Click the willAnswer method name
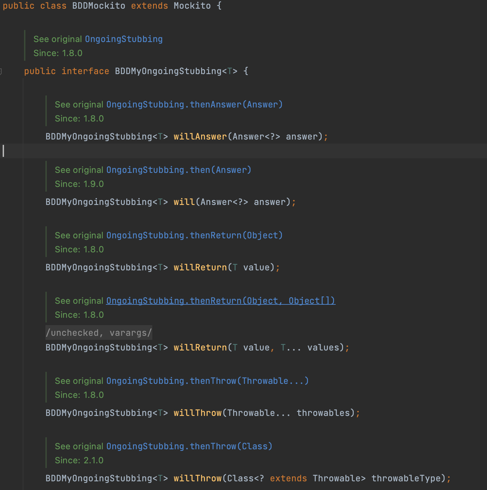This screenshot has width=487, height=490. 200,137
